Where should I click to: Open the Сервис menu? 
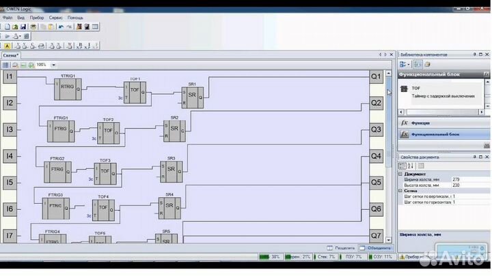click(x=55, y=18)
